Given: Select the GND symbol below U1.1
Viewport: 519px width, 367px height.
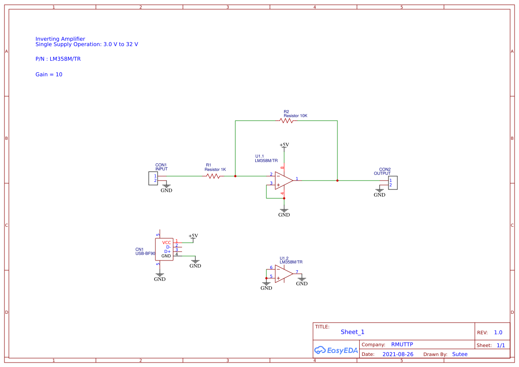Looking at the screenshot, I should click(284, 211).
